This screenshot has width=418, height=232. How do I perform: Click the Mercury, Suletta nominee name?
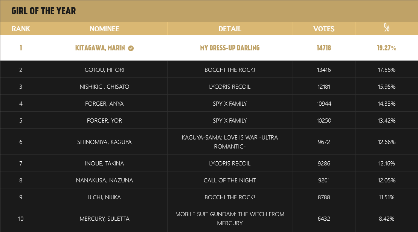[x=104, y=219]
